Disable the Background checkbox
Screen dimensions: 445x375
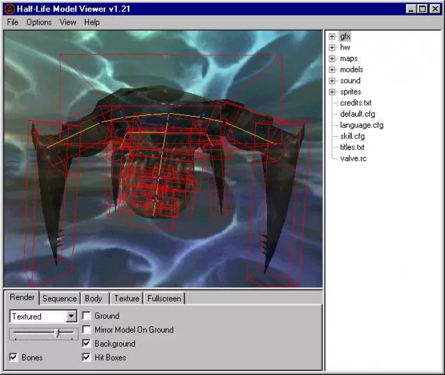(87, 344)
